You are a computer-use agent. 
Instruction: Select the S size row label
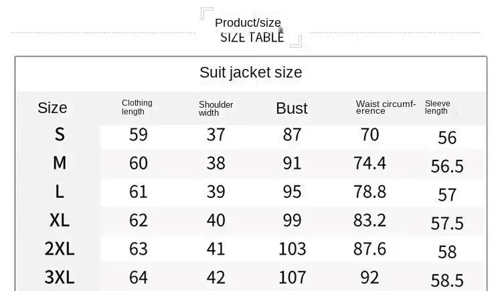[60, 134]
